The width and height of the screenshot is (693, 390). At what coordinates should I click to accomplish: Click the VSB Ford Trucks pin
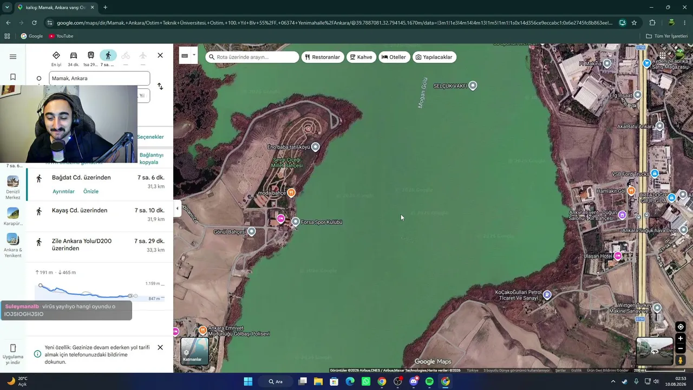pos(655,173)
